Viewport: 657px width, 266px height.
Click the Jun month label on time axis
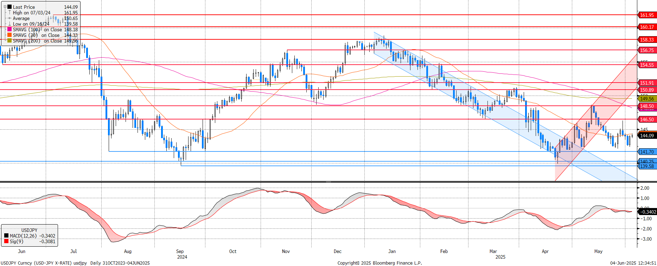tap(21, 251)
